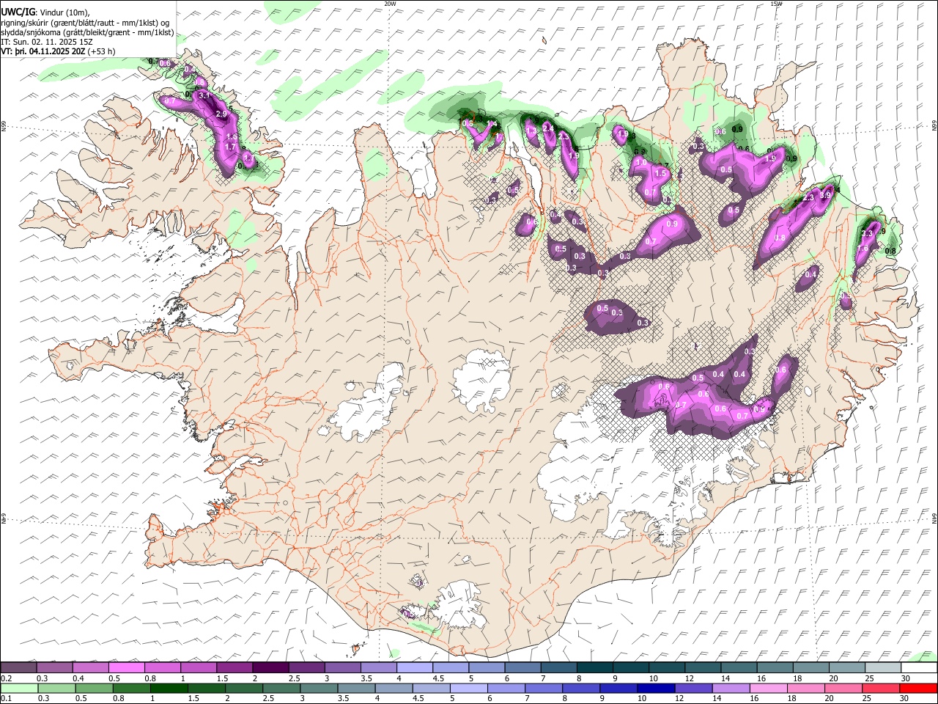938x704 pixels.
Task: Click the snow scale swatch starting at 6
Action: point(522,667)
